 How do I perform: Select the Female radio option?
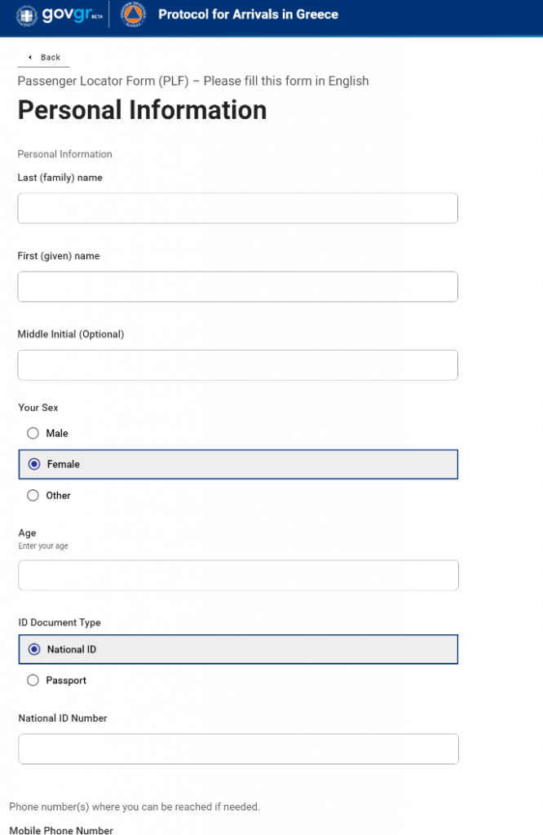click(x=34, y=464)
